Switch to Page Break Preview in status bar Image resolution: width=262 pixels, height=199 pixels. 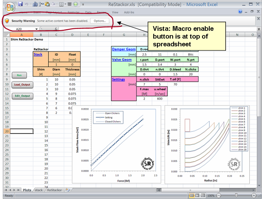[203, 195]
